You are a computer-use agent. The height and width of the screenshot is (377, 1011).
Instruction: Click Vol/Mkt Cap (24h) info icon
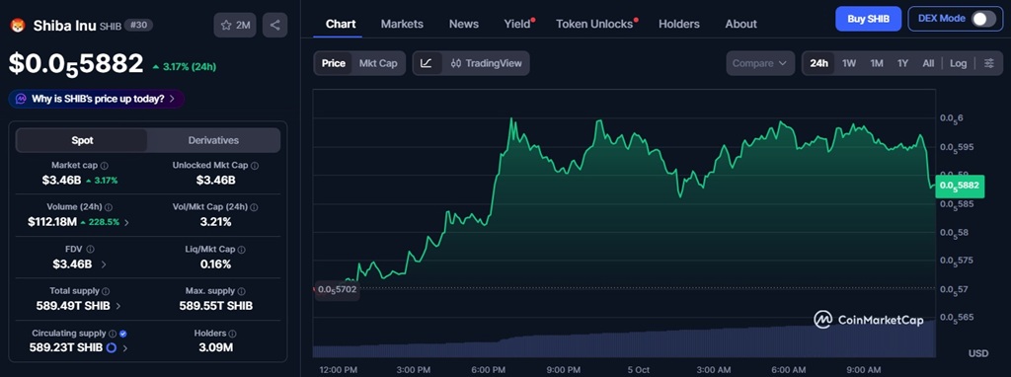[254, 207]
